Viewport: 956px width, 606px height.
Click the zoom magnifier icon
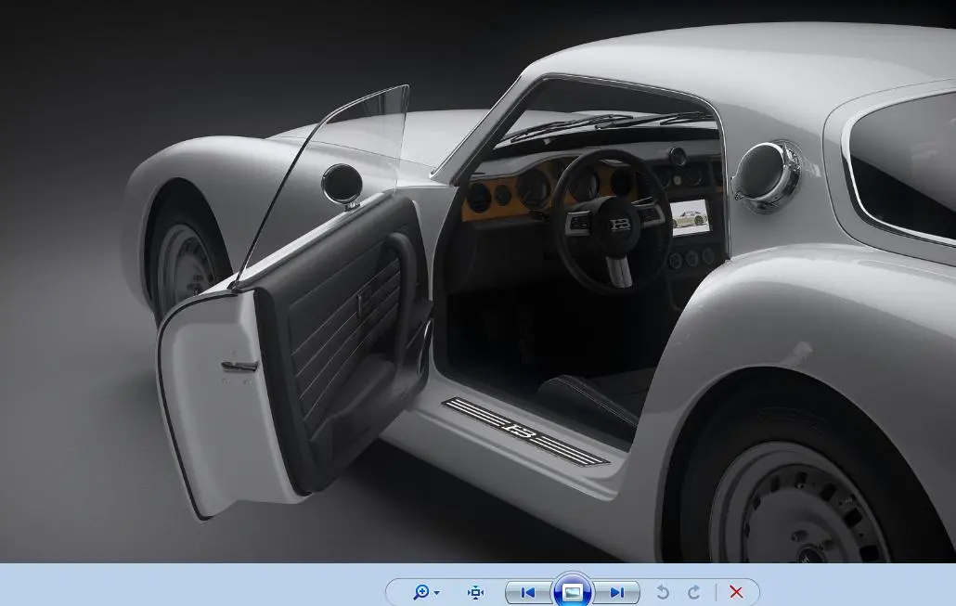[420, 592]
